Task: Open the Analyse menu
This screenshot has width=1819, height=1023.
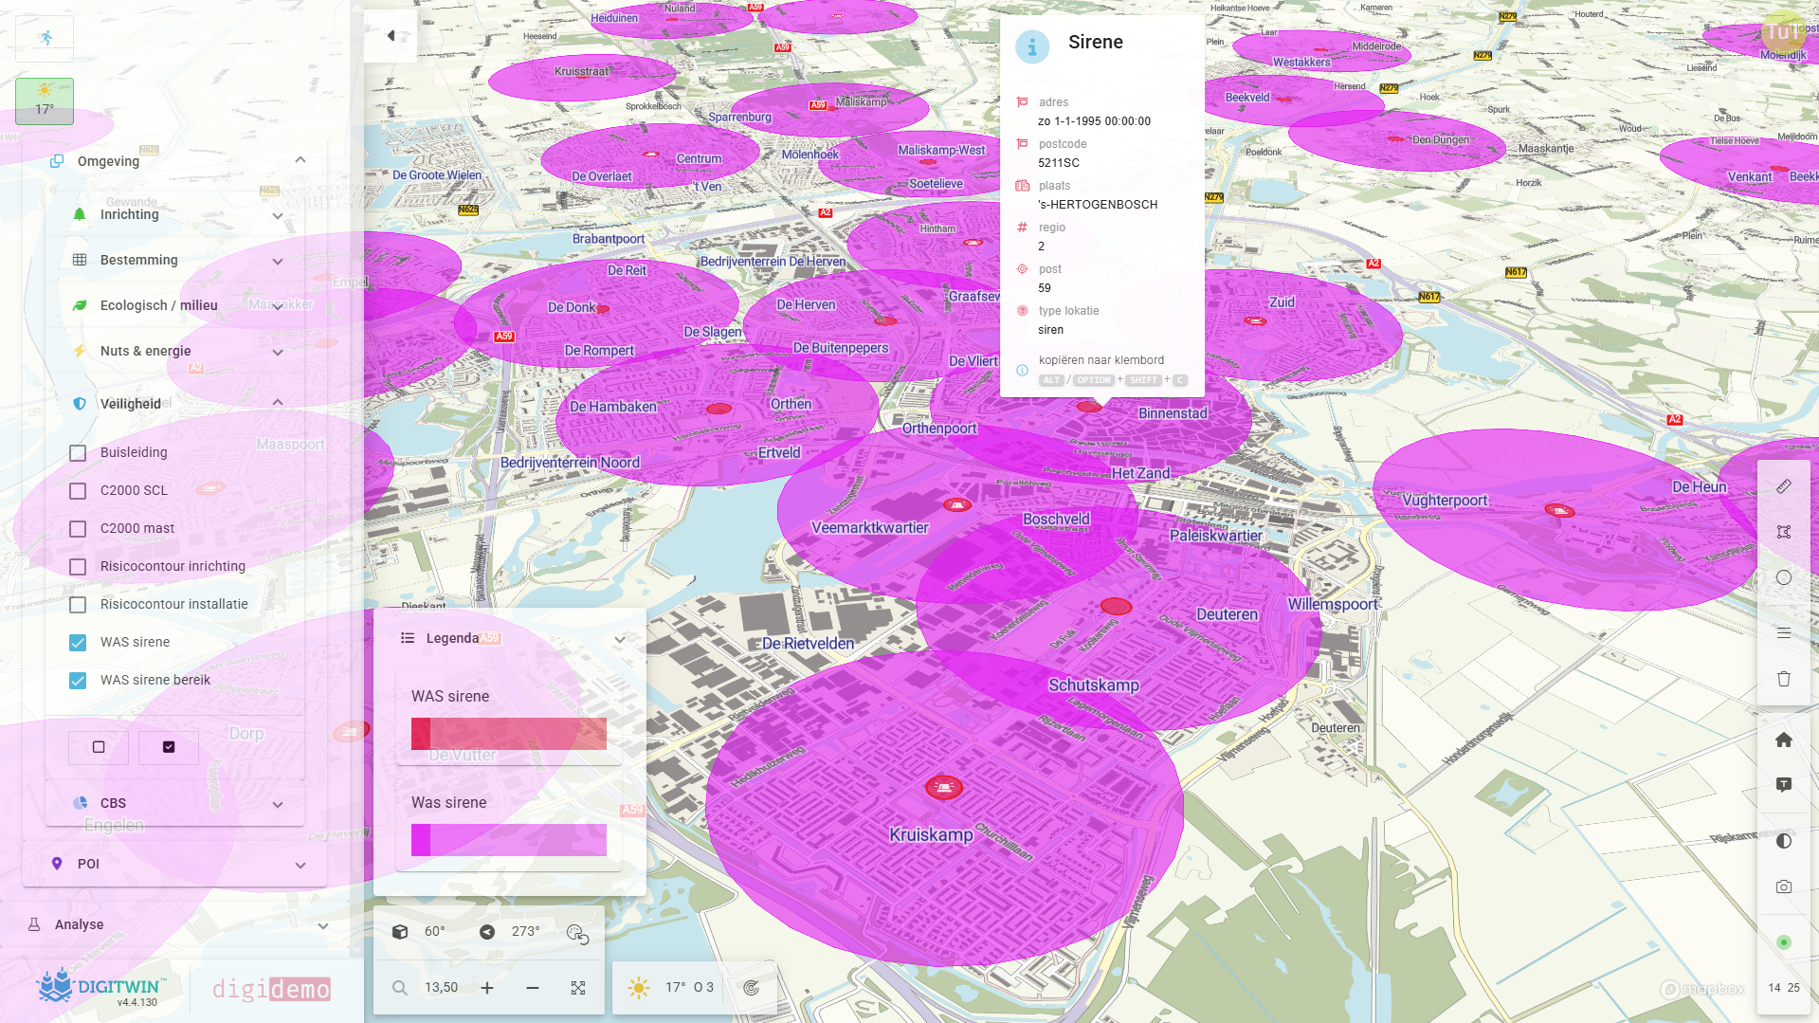Action: [321, 924]
